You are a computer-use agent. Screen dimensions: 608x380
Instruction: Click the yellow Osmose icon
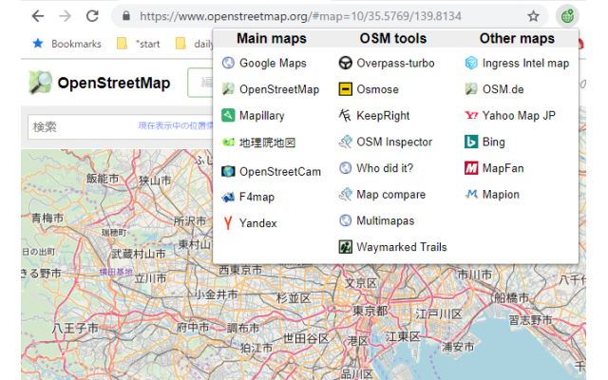[x=345, y=89]
